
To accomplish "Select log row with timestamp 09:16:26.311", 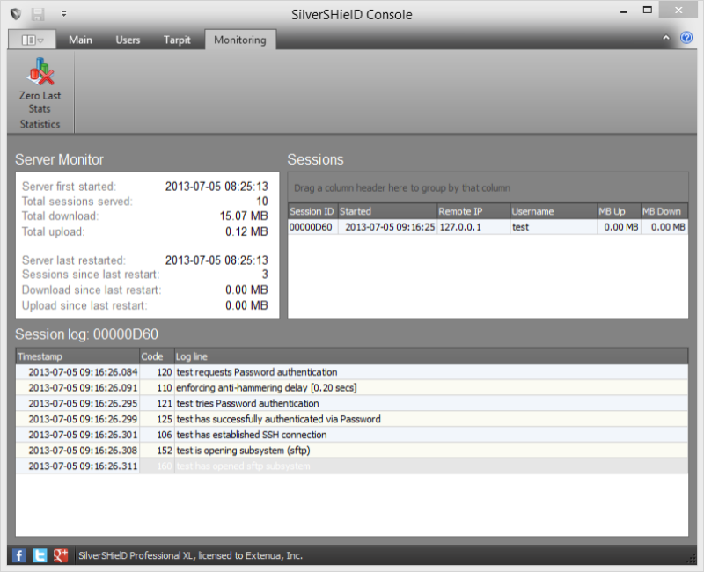I will pos(352,466).
